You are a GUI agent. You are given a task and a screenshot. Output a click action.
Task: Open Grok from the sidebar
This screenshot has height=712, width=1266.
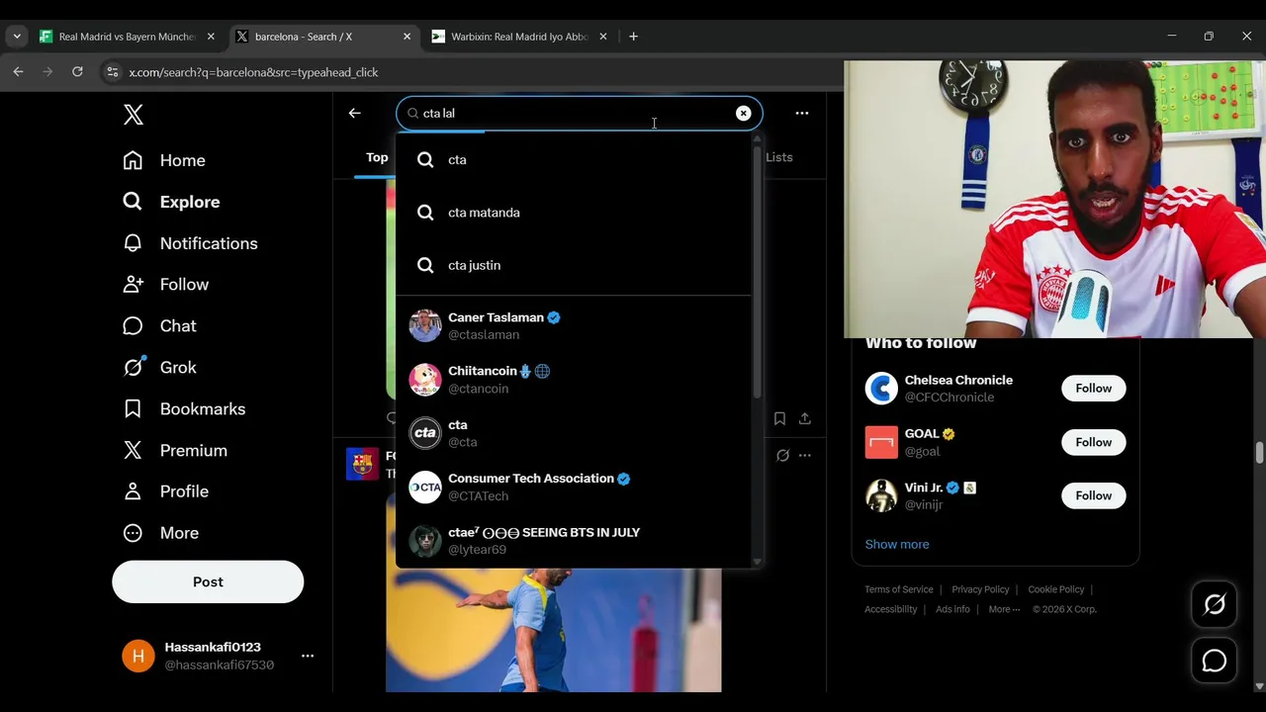tap(159, 367)
